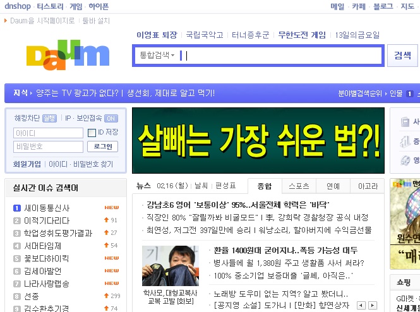This screenshot has height=312, width=420.
Task: Click the orange arrow before Daum을 시작페이지로
Action: 6,21
